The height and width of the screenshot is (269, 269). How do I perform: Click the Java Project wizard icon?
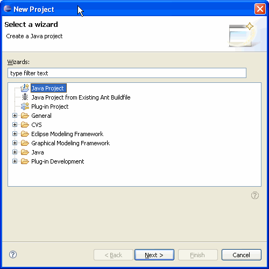pos(25,88)
